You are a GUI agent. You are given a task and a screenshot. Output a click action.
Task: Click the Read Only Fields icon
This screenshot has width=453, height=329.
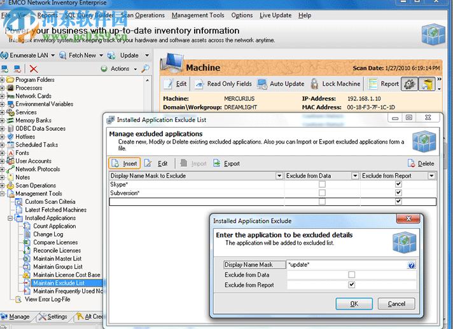point(200,84)
